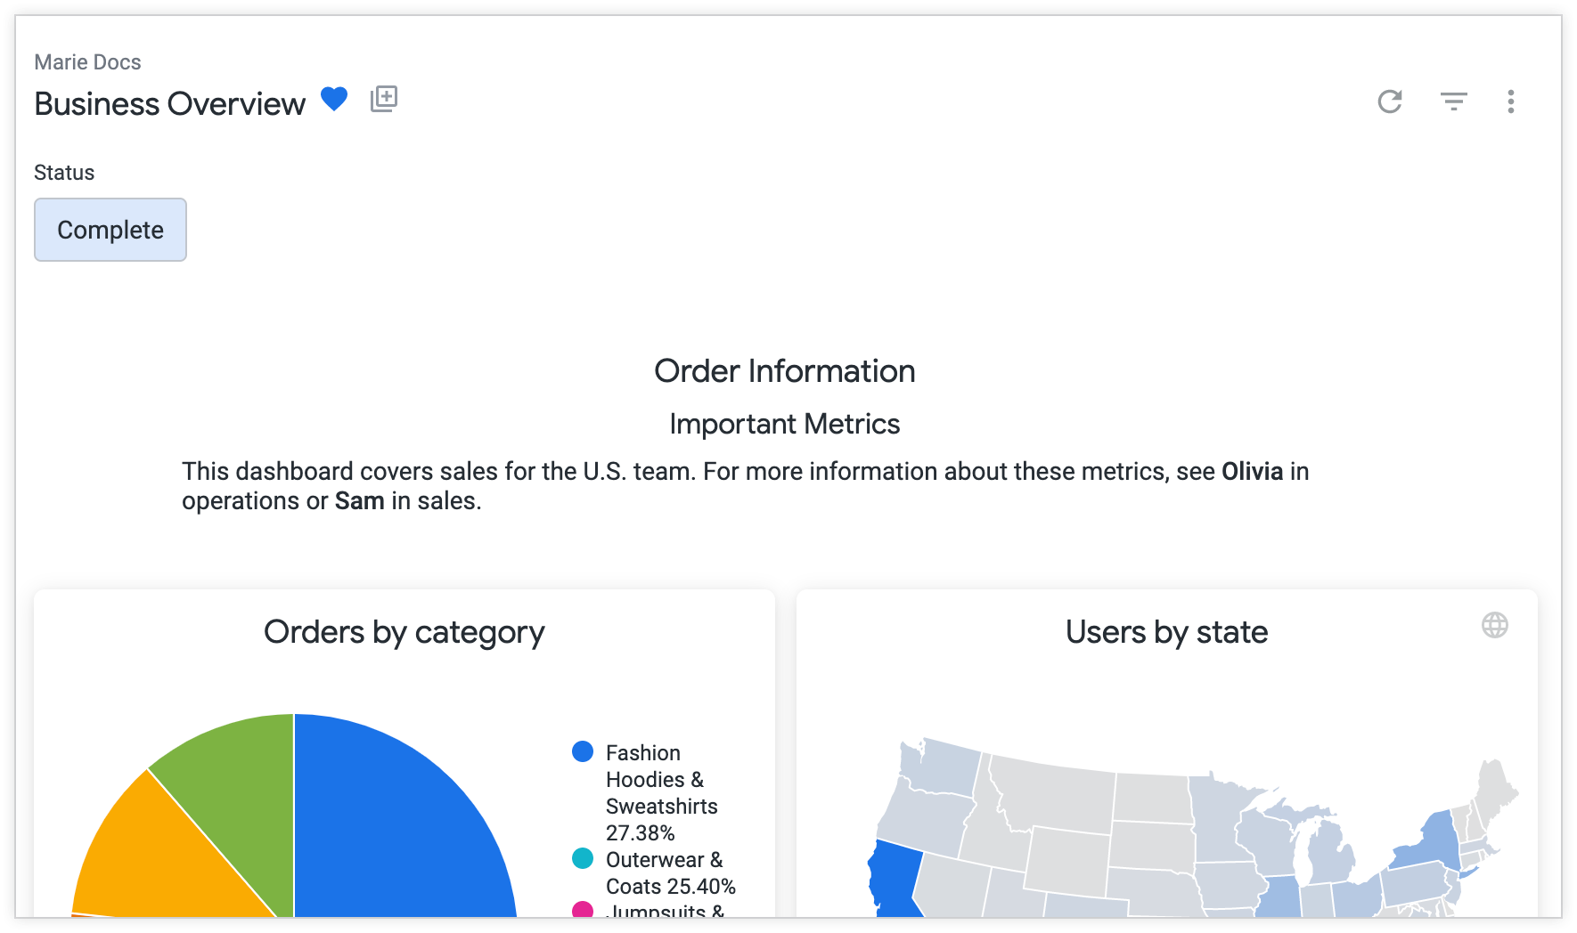Click the Complete status chip
Image resolution: width=1577 pixels, height=933 pixels.
click(x=110, y=229)
